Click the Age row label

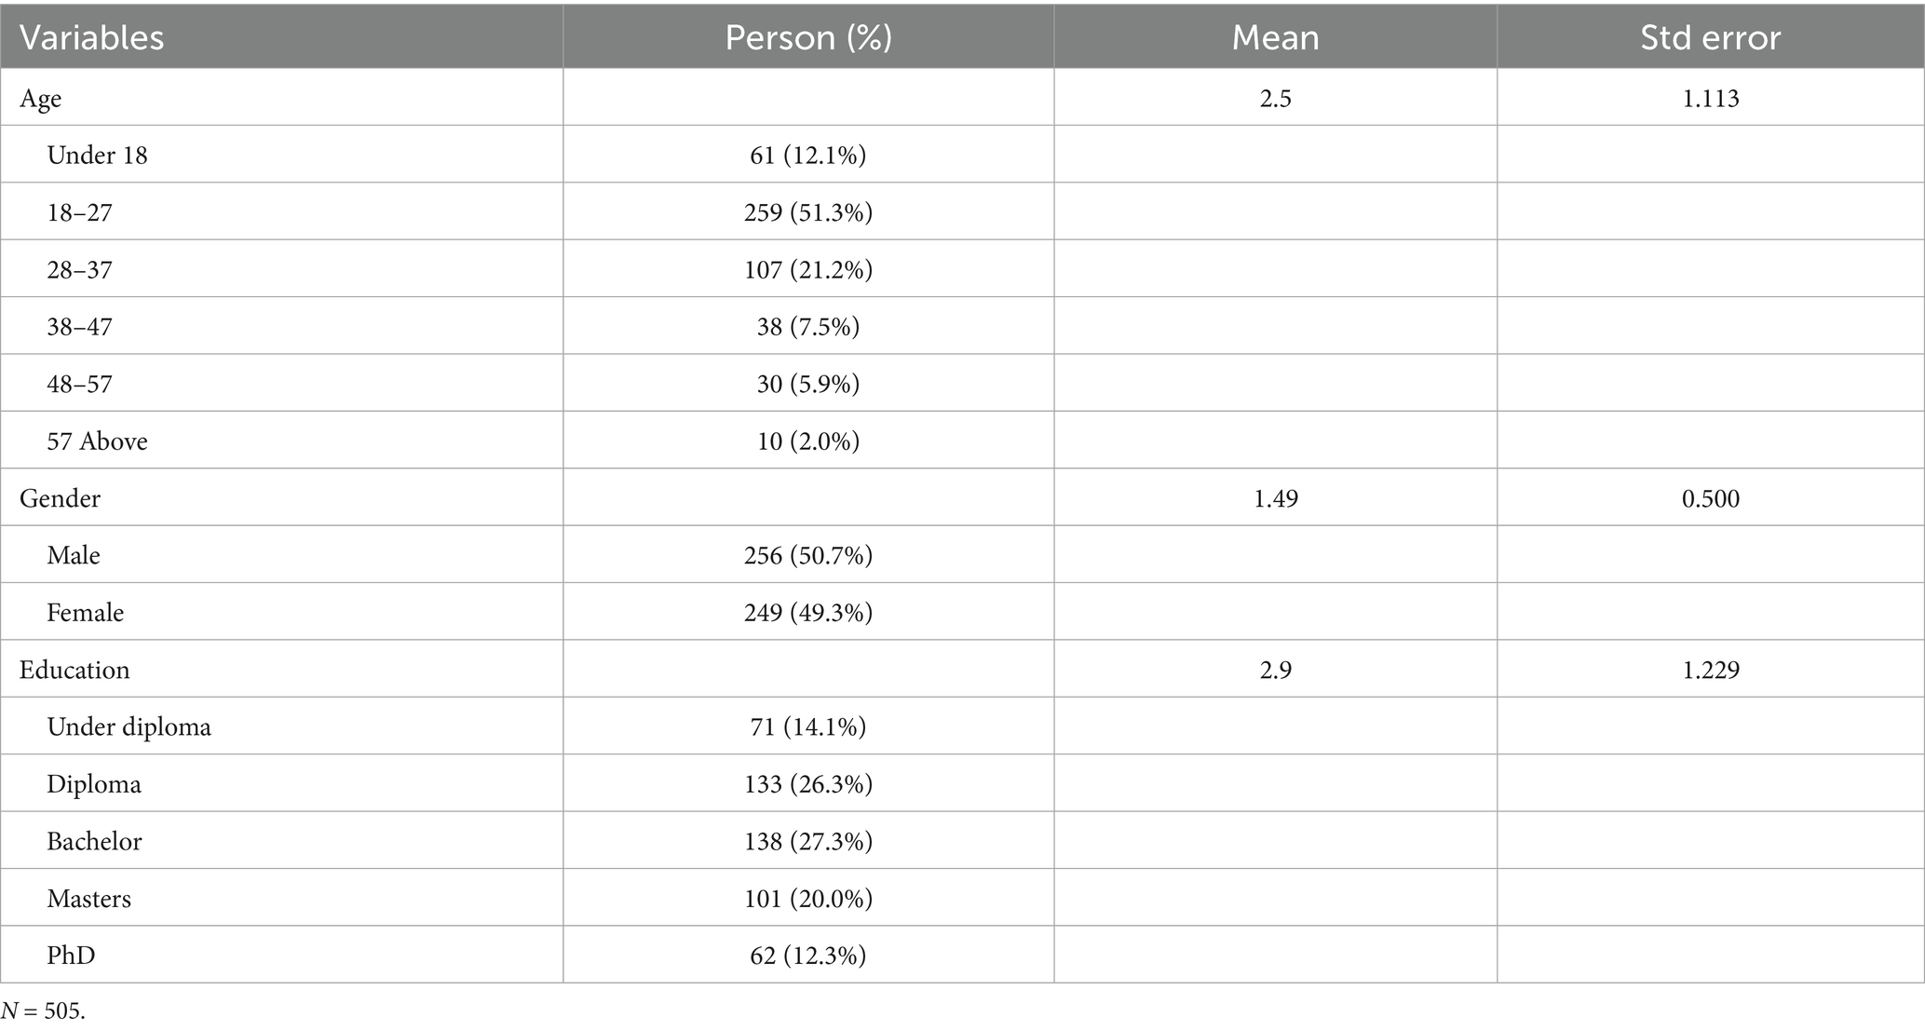pyautogui.click(x=41, y=99)
